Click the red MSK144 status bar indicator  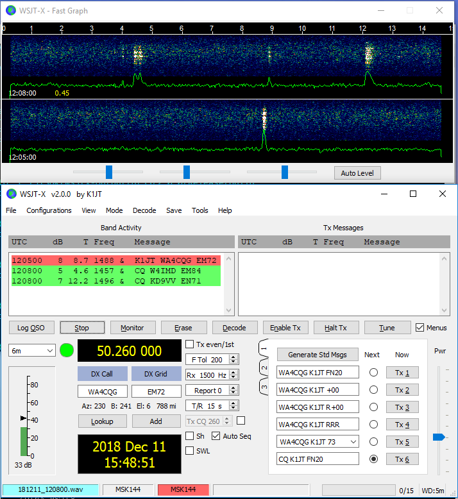183,489
